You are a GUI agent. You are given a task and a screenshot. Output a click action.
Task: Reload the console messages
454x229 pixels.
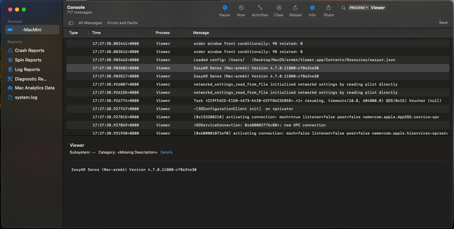(x=295, y=8)
